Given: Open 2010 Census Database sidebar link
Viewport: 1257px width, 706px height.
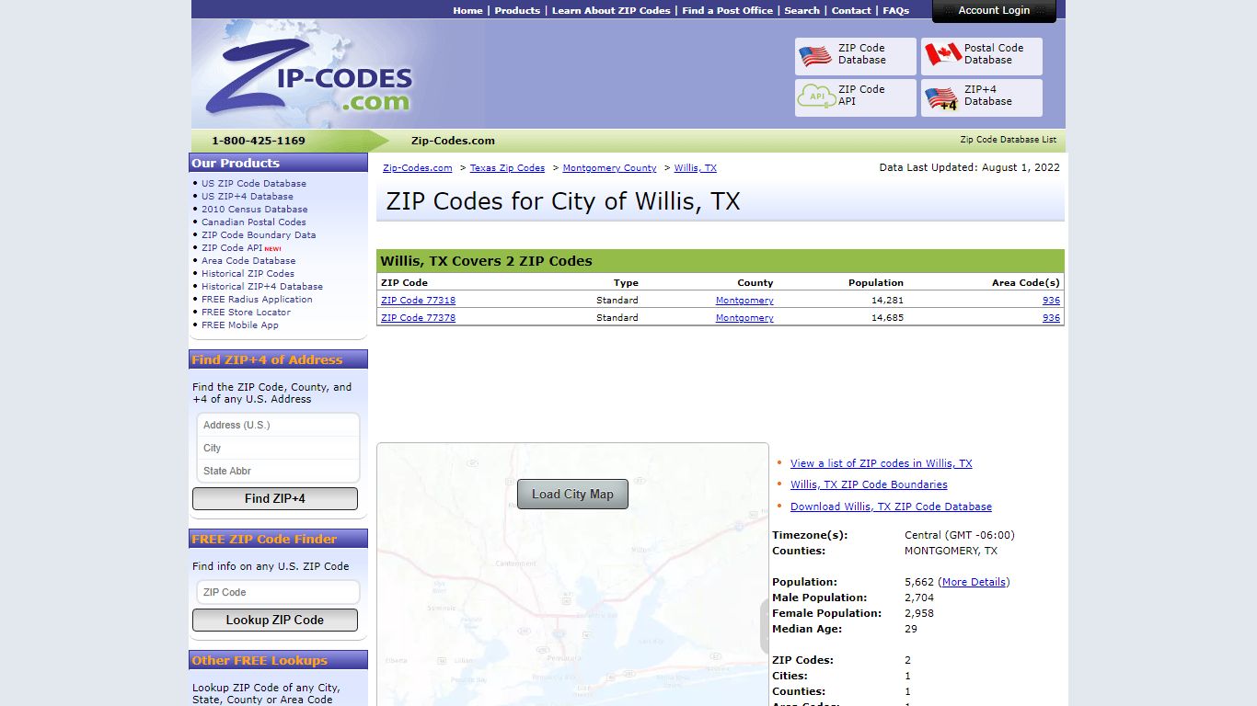Looking at the screenshot, I should click(255, 210).
